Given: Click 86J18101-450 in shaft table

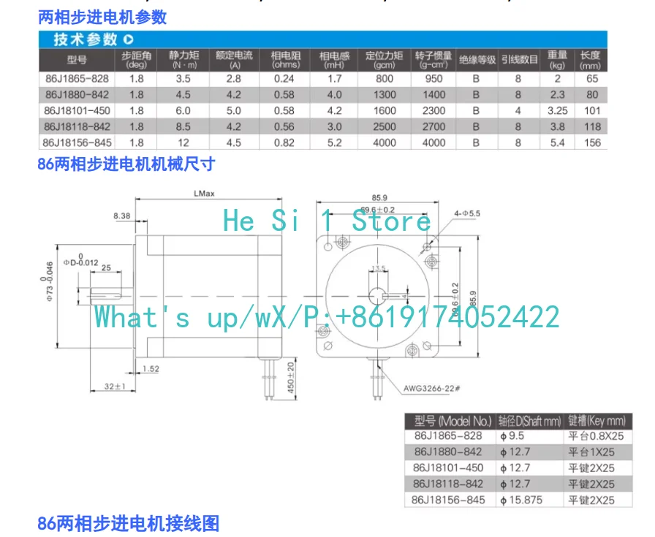Looking at the screenshot, I should (x=448, y=468).
